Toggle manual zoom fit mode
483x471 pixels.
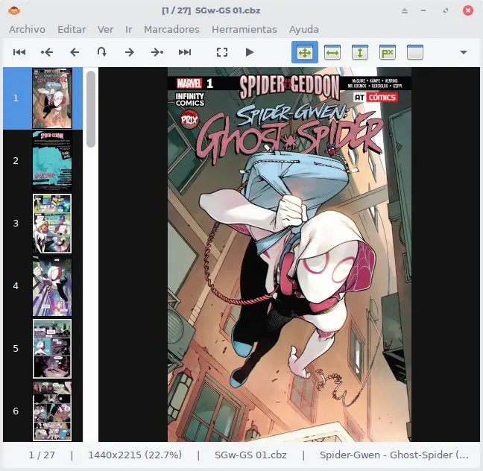(x=415, y=52)
